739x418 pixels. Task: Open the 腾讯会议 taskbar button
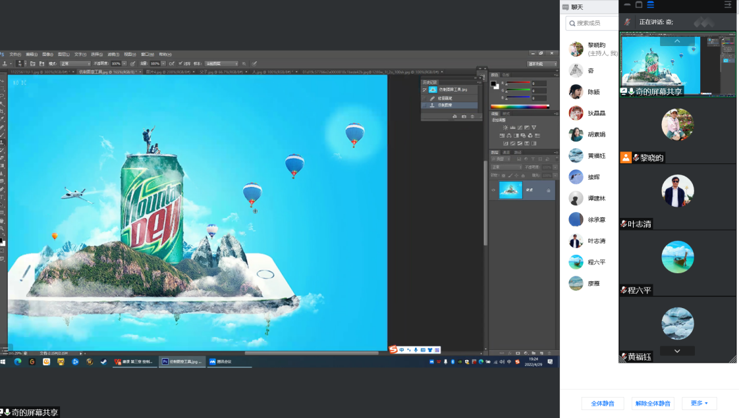click(x=229, y=362)
